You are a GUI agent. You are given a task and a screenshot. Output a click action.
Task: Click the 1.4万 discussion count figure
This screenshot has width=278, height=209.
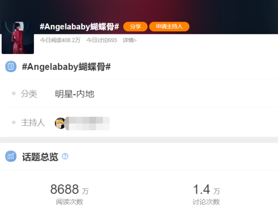pos(206,189)
